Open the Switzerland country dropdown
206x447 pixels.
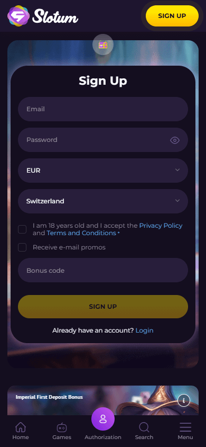[103, 201]
